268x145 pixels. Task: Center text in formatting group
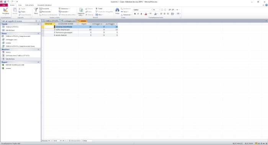[x=164, y=14]
